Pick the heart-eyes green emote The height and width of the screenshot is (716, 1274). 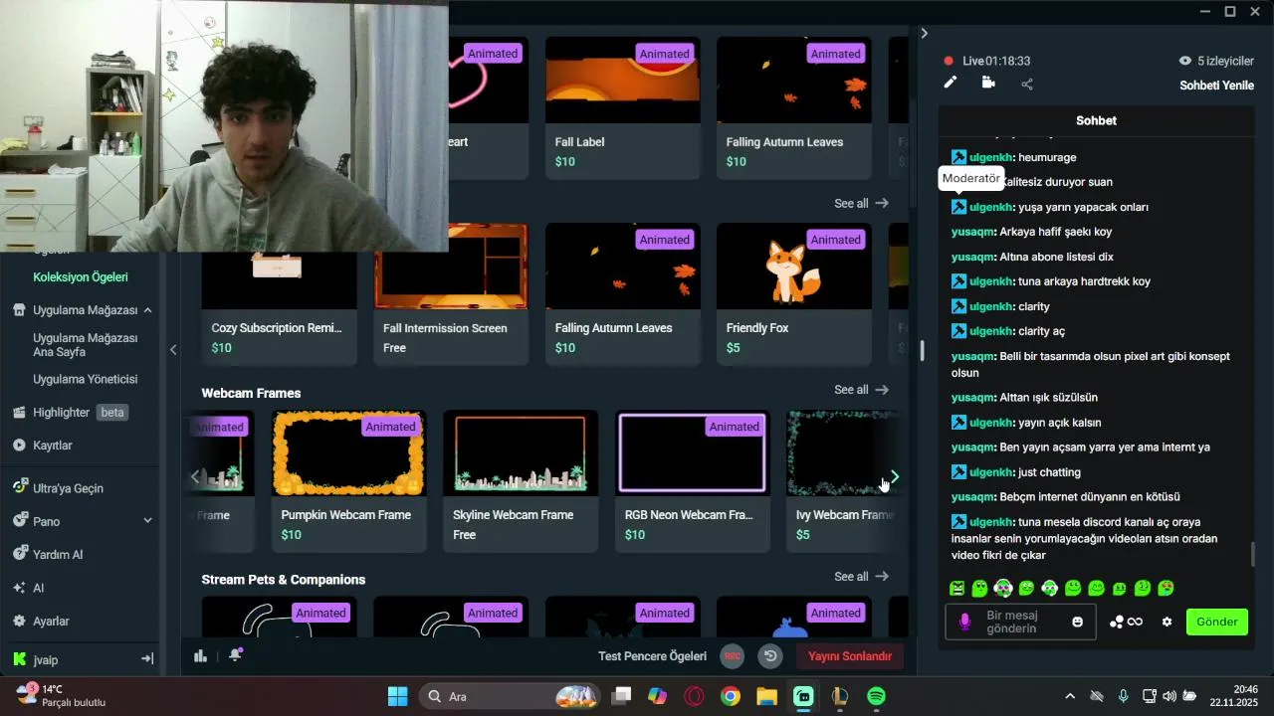[1167, 589]
